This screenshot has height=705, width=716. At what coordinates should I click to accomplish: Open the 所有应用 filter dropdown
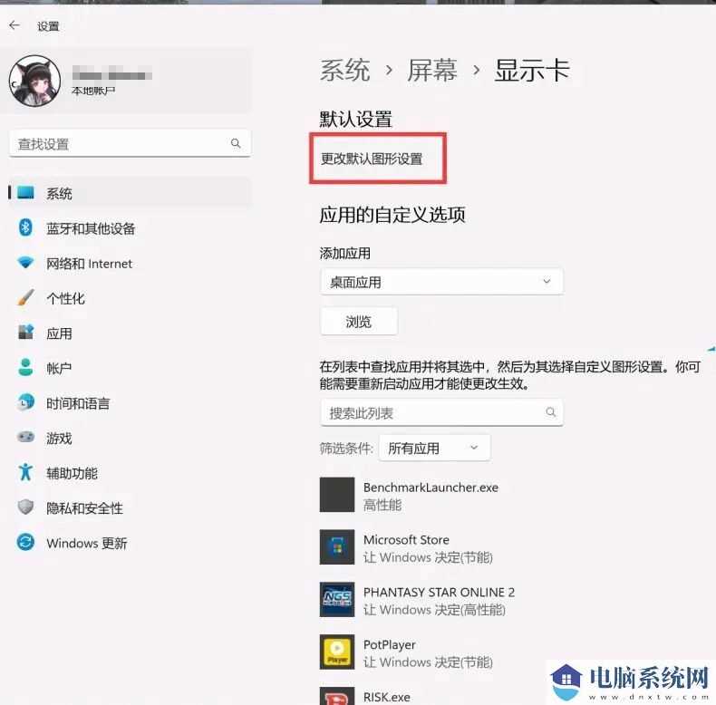point(435,448)
